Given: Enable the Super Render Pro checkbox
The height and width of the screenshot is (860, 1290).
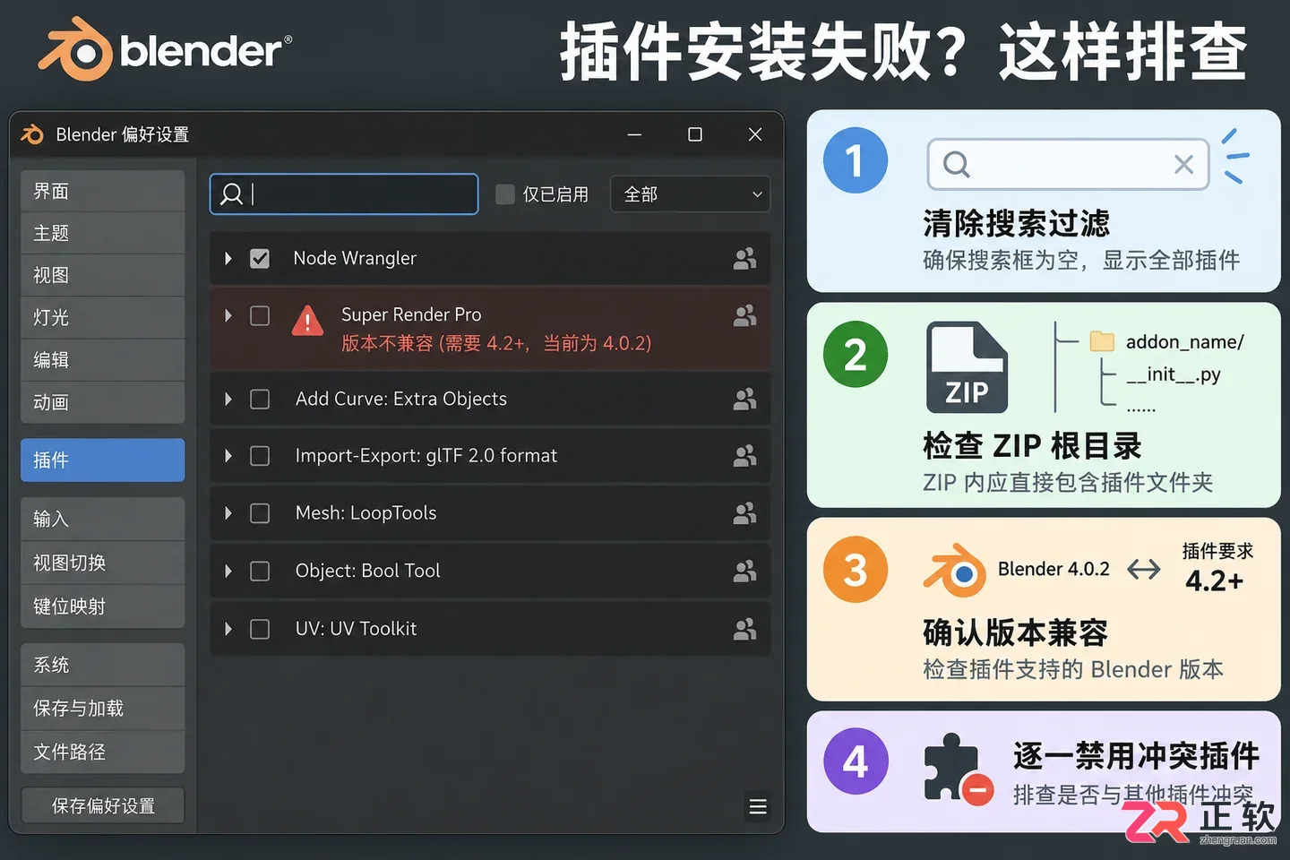Looking at the screenshot, I should 260,315.
